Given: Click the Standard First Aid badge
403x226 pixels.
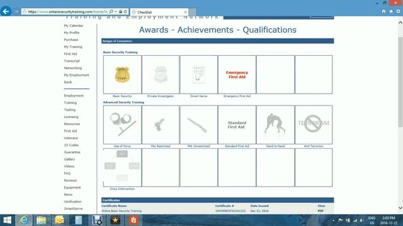Looking at the screenshot, I should point(237,125).
